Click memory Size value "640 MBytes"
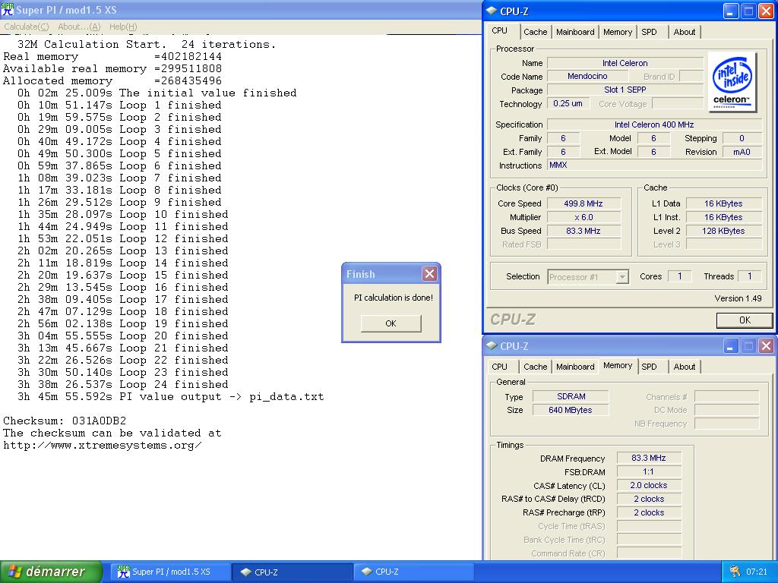 coord(571,410)
